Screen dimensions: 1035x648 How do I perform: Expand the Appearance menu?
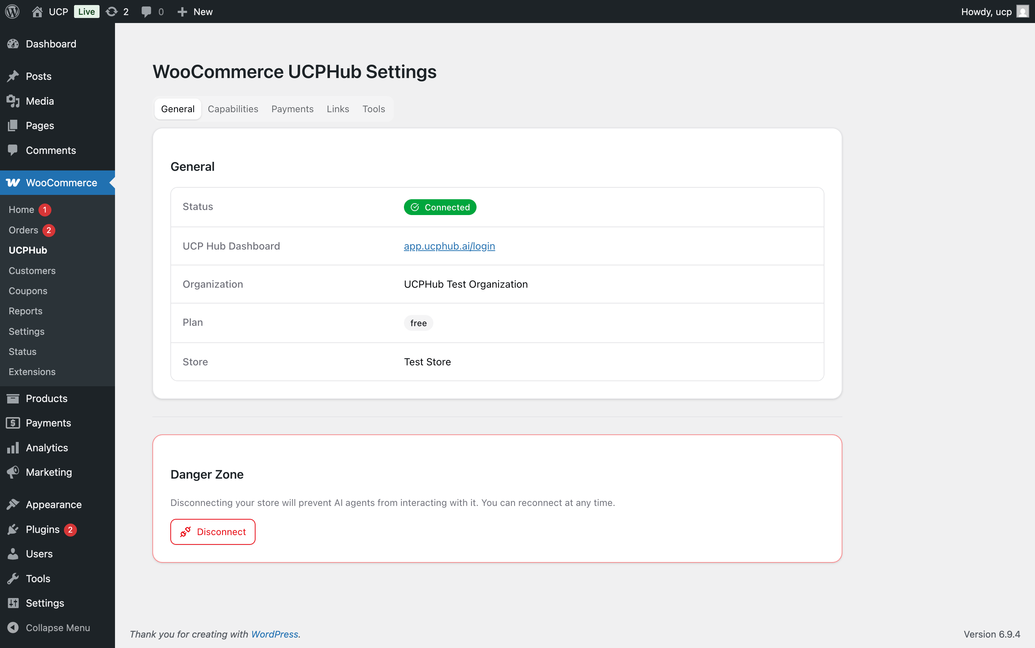coord(54,505)
